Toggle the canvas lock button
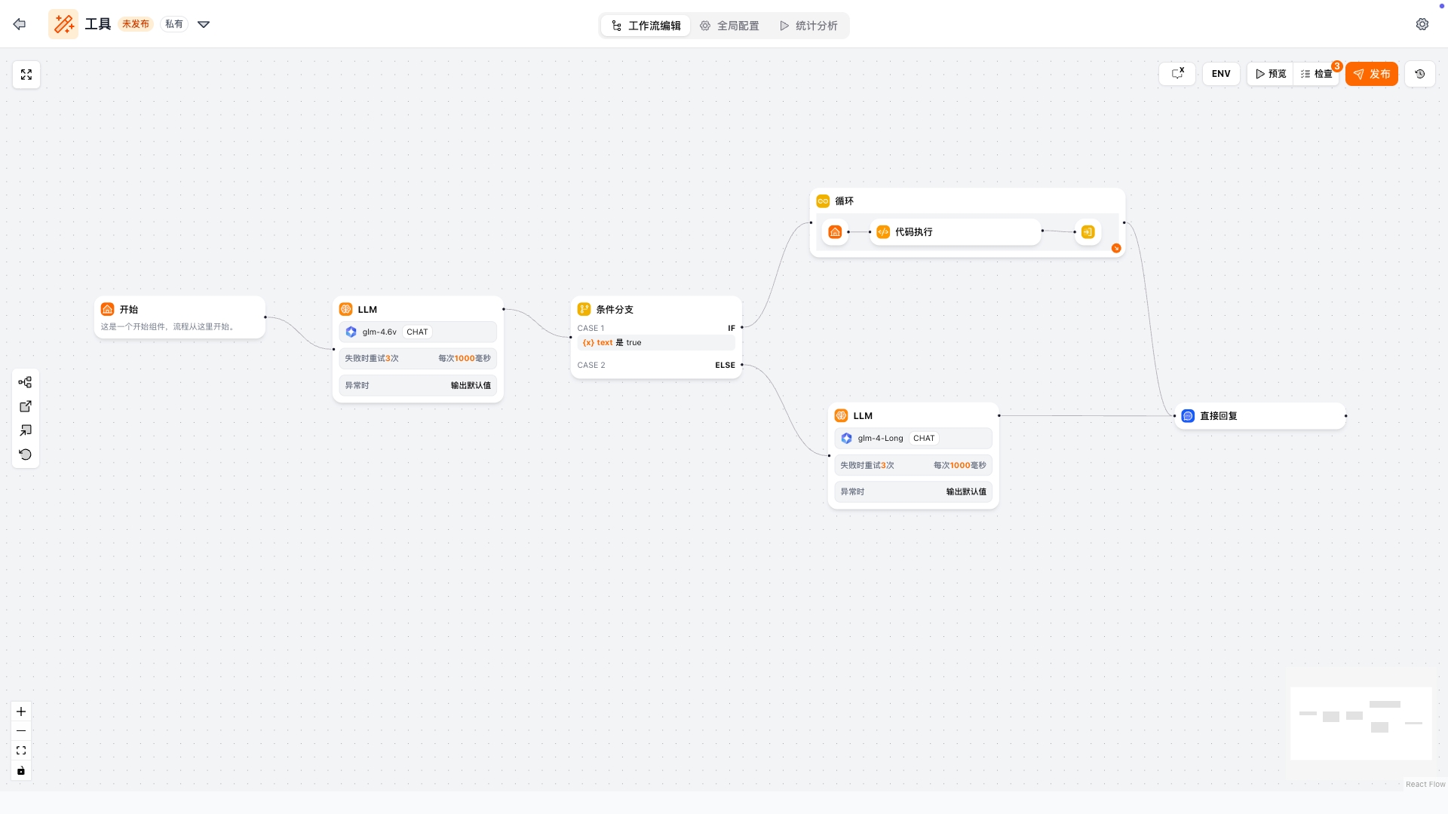 pyautogui.click(x=21, y=770)
